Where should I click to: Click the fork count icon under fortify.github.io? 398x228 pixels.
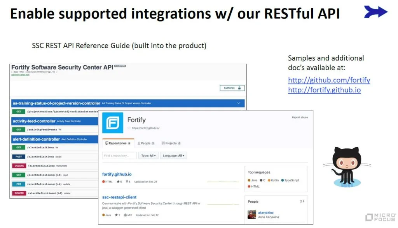click(126, 182)
